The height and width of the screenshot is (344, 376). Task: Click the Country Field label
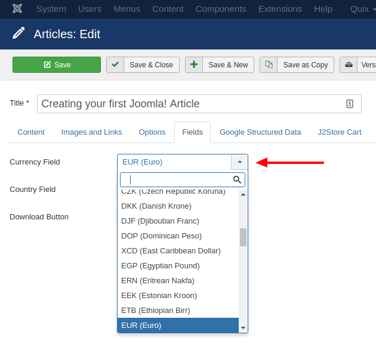click(x=33, y=189)
